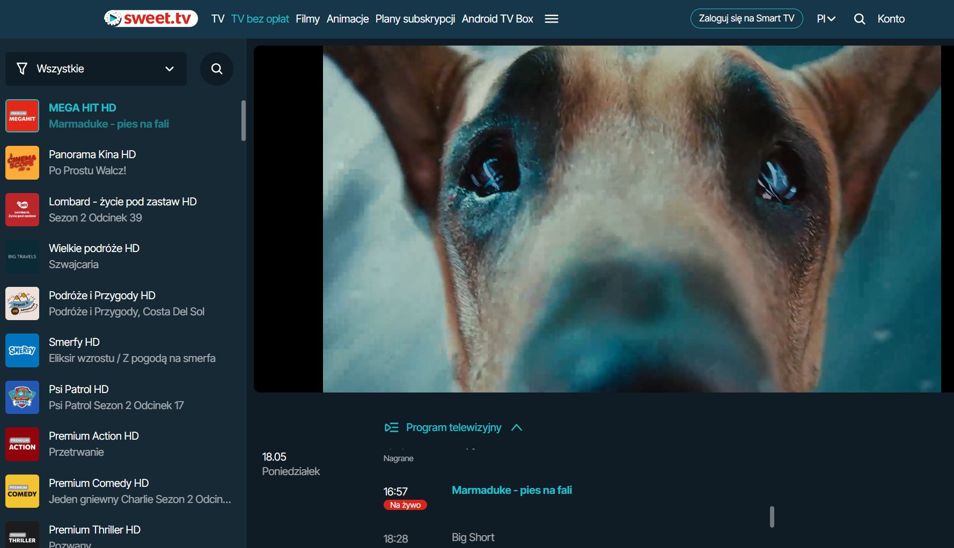Select the Premium Action channel logo
The image size is (954, 548).
[x=22, y=444]
